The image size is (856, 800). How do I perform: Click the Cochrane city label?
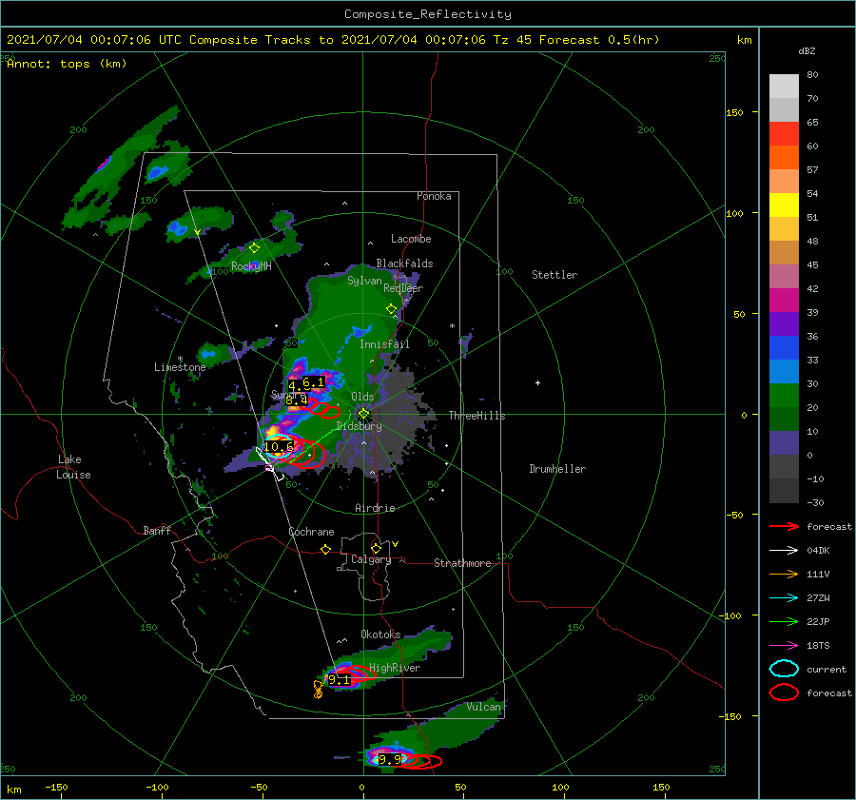coord(311,532)
